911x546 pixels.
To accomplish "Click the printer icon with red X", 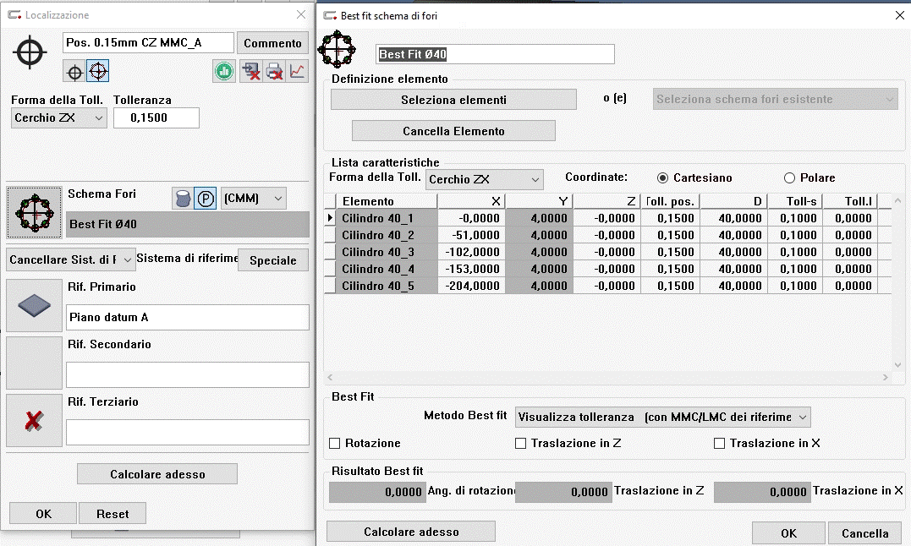I will pyautogui.click(x=274, y=71).
